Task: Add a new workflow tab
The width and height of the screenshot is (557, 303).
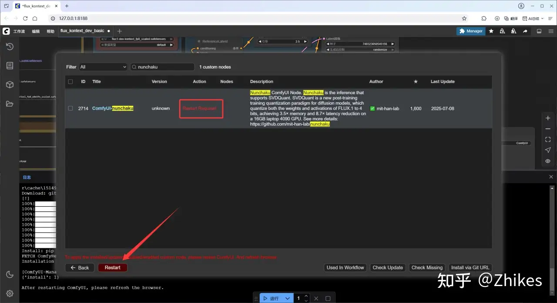Action: pos(120,31)
